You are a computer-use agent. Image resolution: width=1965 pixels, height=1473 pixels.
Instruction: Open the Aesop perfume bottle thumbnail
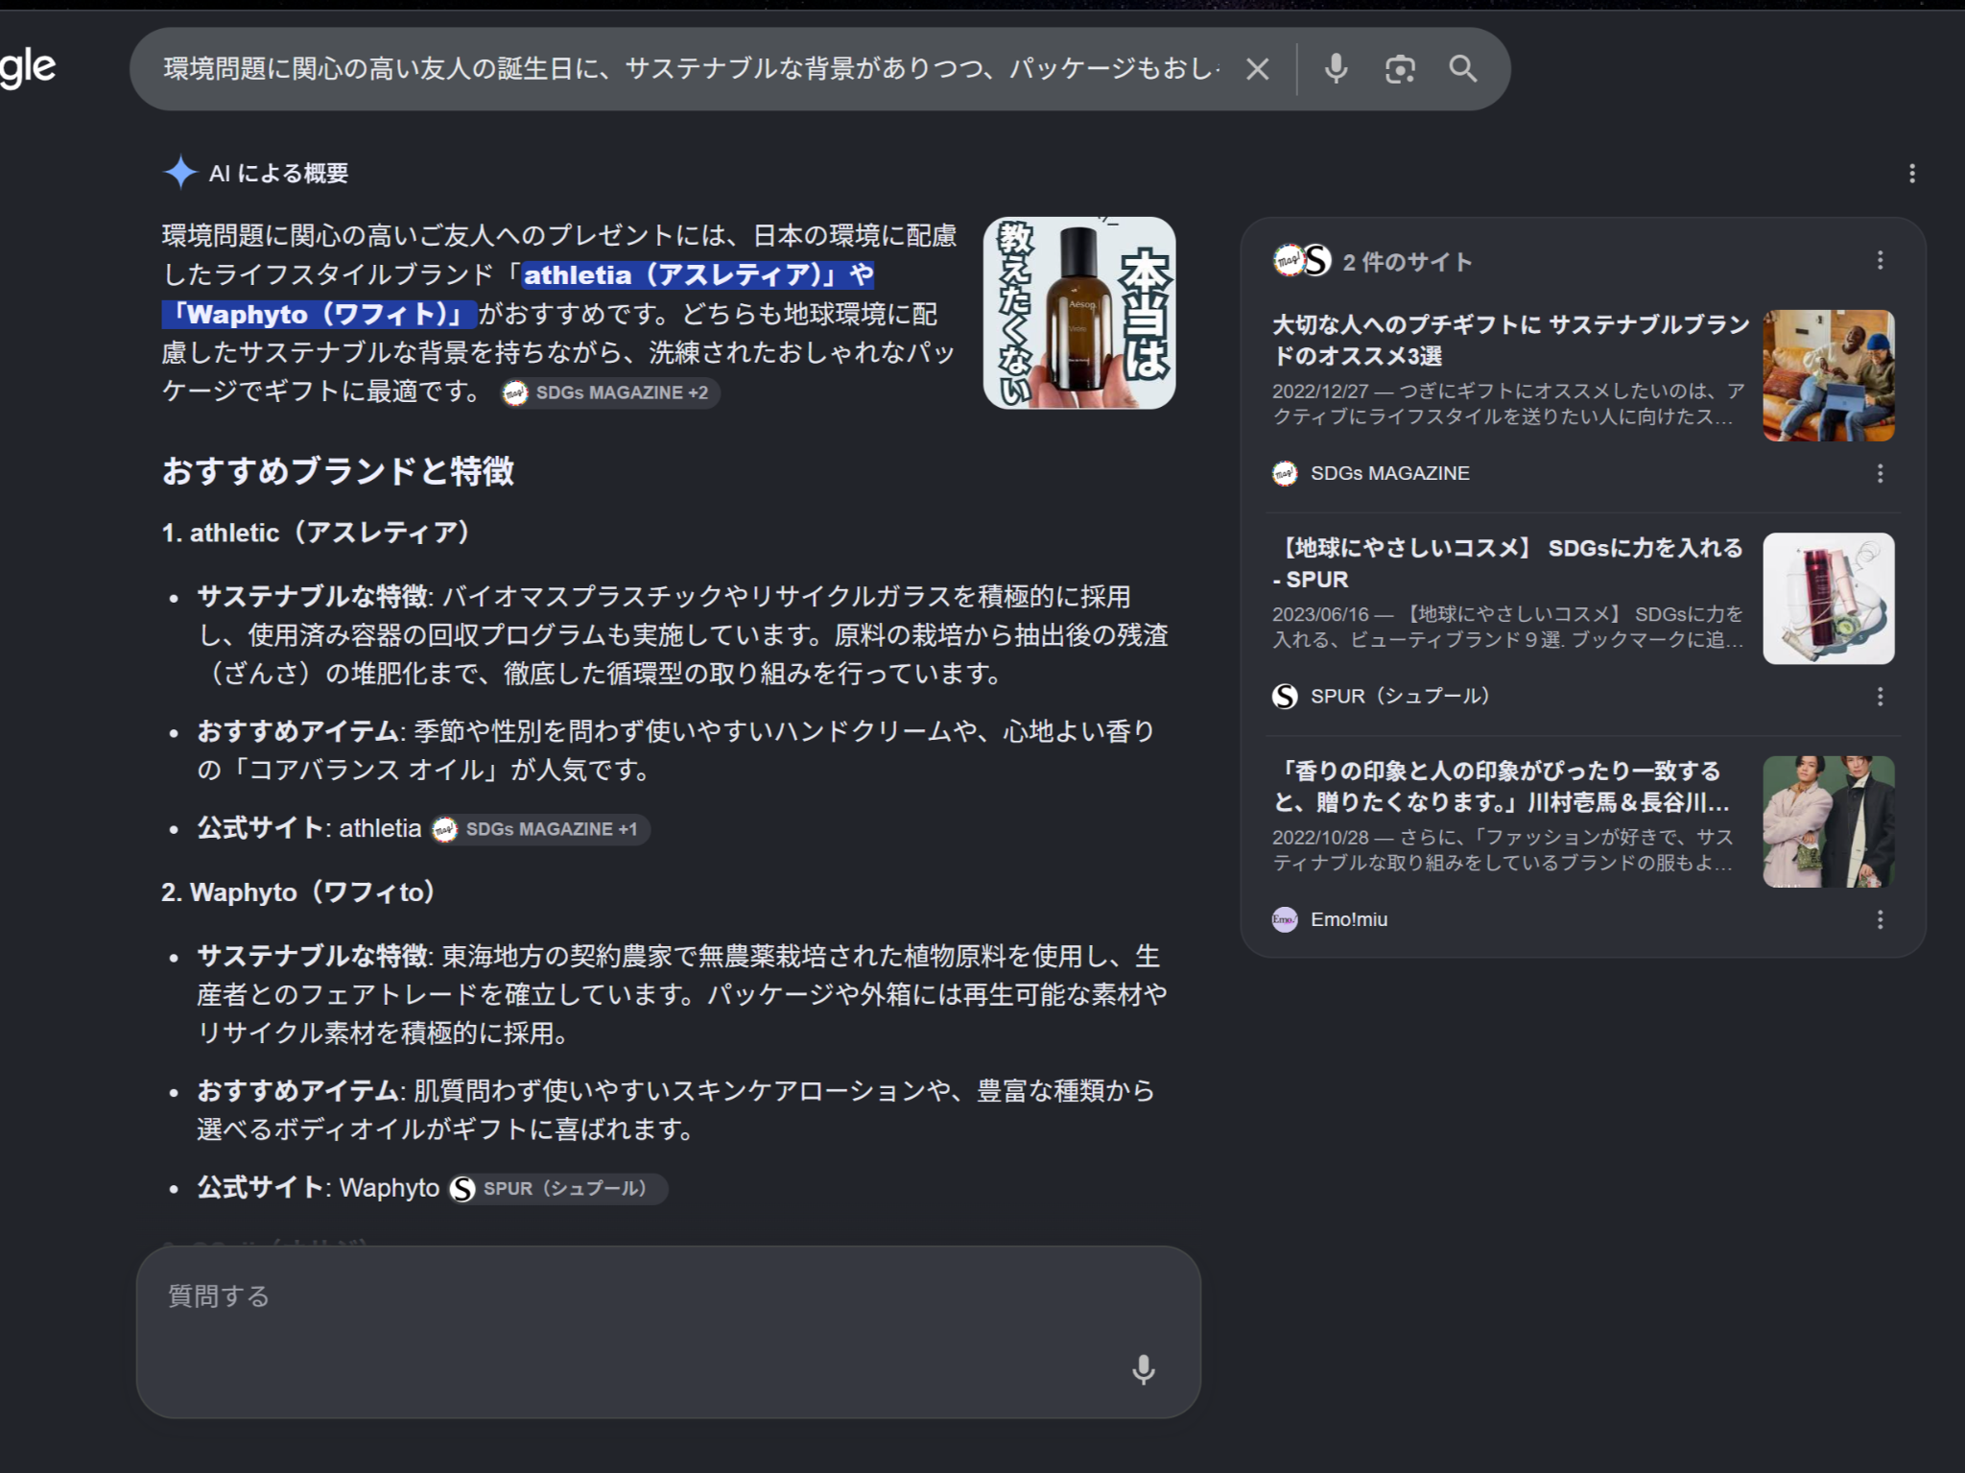(1079, 313)
